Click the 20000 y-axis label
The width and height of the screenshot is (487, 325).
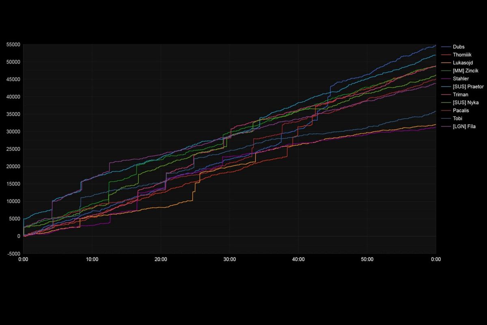pyautogui.click(x=13, y=167)
